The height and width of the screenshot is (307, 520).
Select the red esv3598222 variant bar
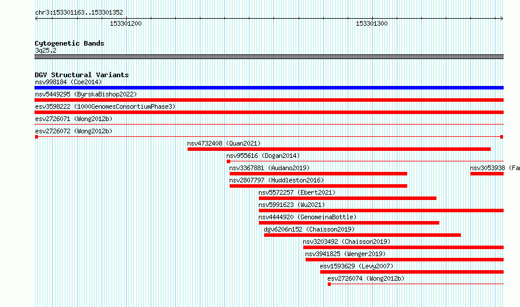pos(269,112)
